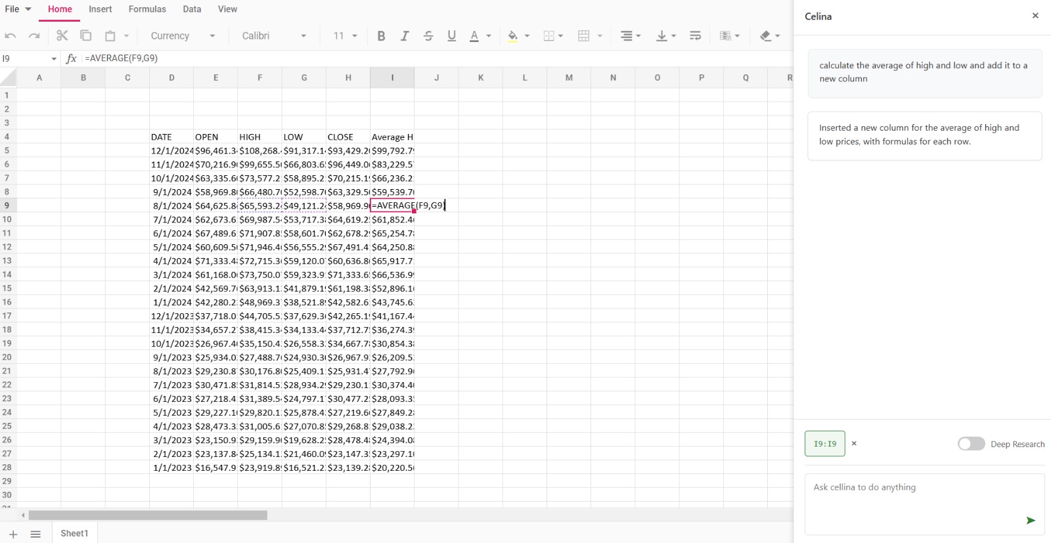
Task: Expand the paste options arrow
Action: click(127, 36)
